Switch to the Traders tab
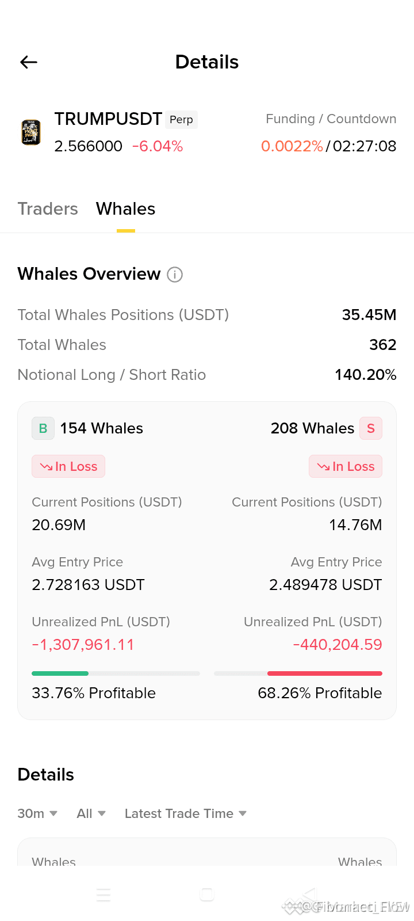Screen dimensions: 414x921 click(x=48, y=208)
